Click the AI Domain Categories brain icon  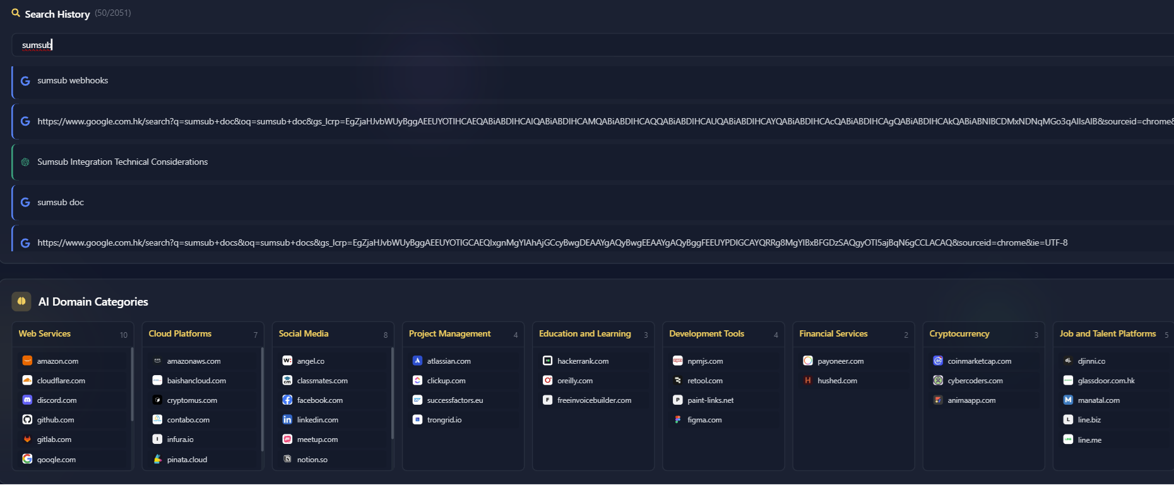21,301
